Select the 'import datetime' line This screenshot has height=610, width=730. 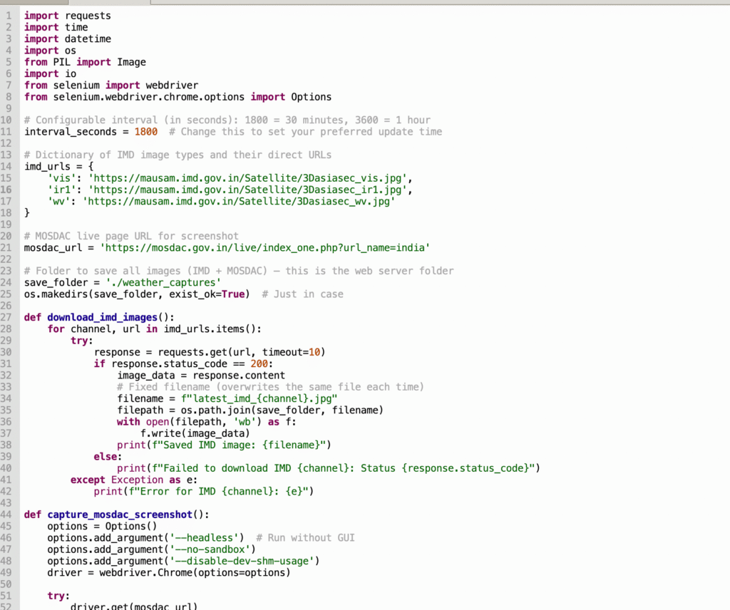coord(68,39)
